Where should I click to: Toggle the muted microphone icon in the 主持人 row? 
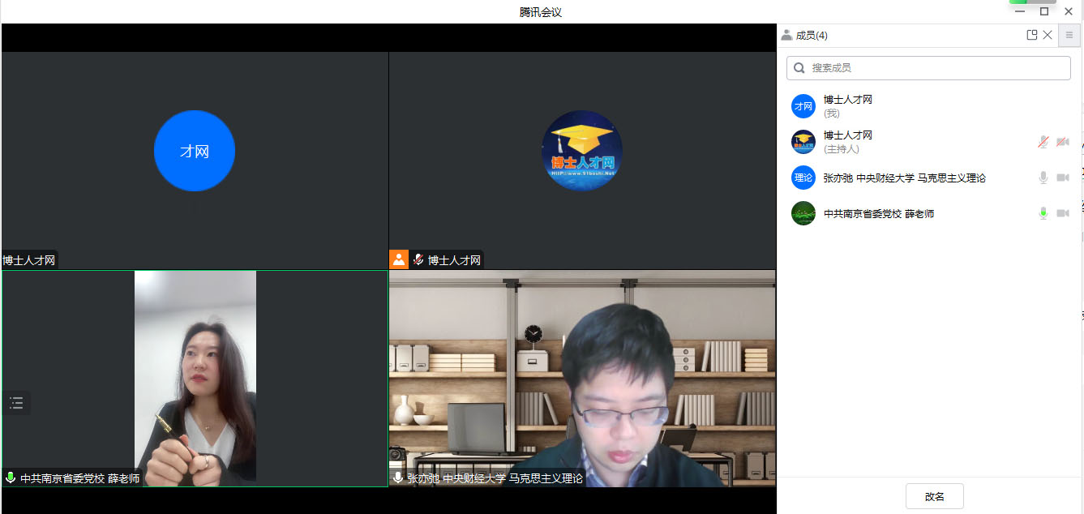click(x=1043, y=142)
